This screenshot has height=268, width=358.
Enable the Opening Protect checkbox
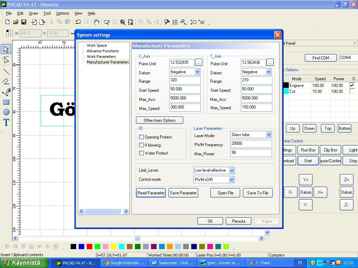point(142,137)
